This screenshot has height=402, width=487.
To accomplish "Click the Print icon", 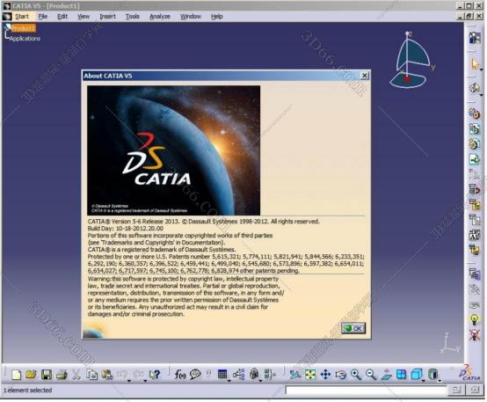I will pos(62,375).
